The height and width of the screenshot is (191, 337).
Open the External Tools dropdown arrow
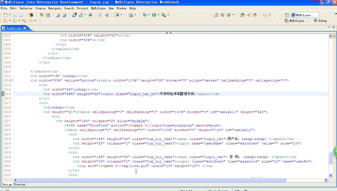click(x=168, y=15)
